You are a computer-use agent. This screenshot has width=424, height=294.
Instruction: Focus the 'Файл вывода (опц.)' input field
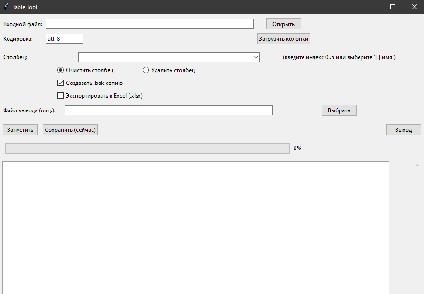tap(168, 110)
